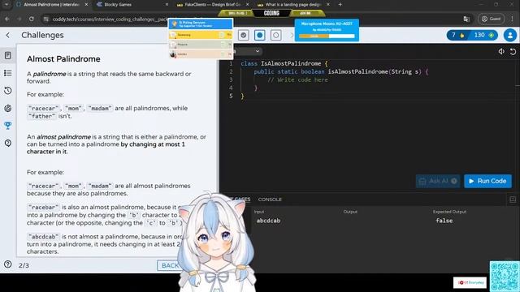The height and width of the screenshot is (292, 520).
Task: Open the progress chart sidebar icon
Action: pos(8,108)
